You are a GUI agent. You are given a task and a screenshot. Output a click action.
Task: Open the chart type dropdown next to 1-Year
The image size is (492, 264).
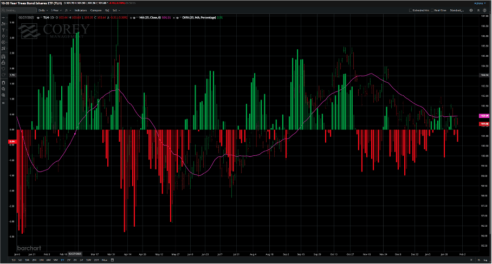tap(68, 10)
